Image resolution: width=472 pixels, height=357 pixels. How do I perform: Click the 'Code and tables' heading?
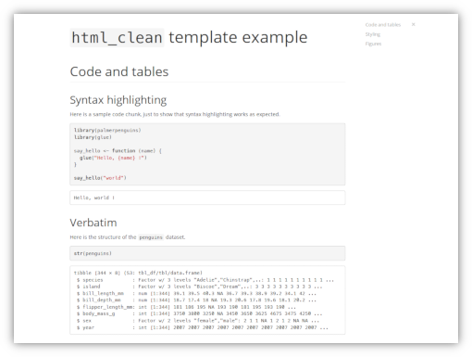(x=119, y=71)
